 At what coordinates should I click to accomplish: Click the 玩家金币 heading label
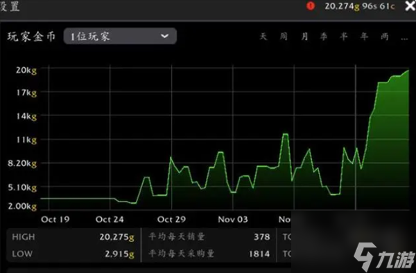pos(31,37)
